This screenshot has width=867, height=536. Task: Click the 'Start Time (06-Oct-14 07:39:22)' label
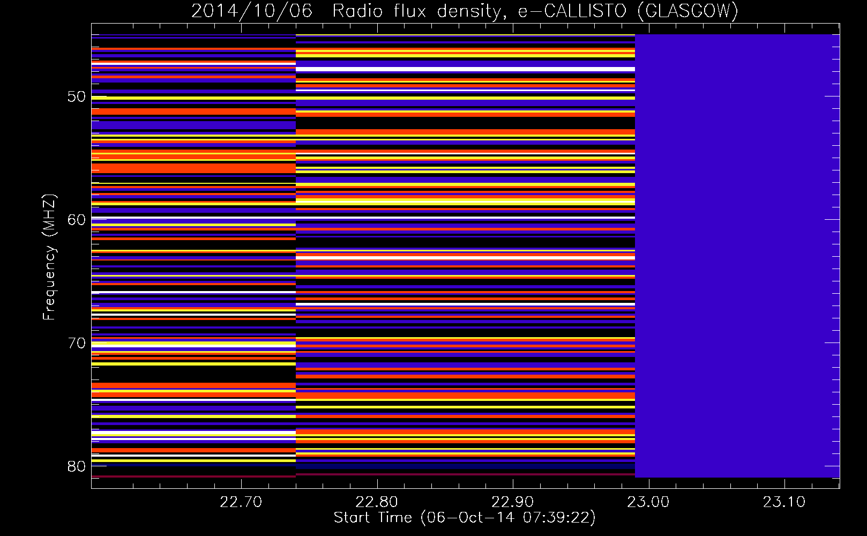465,518
